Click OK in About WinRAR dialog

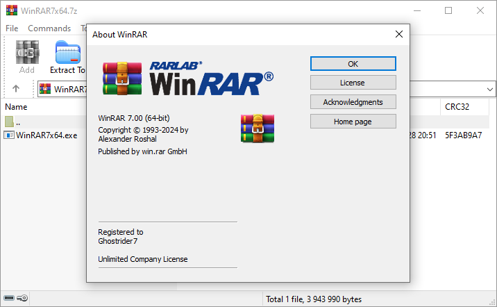(x=353, y=64)
